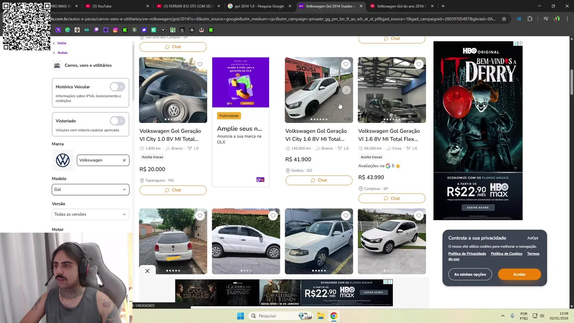
Task: Show hidden system tray icons
Action: [502, 316]
